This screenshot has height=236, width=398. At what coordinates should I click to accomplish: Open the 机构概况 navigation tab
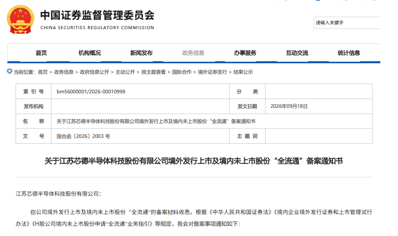(x=89, y=53)
